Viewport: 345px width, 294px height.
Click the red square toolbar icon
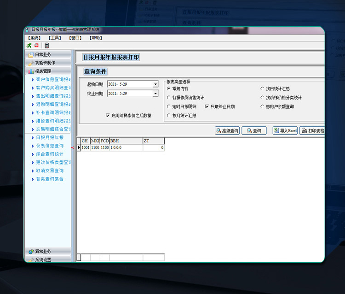[x=37, y=45]
